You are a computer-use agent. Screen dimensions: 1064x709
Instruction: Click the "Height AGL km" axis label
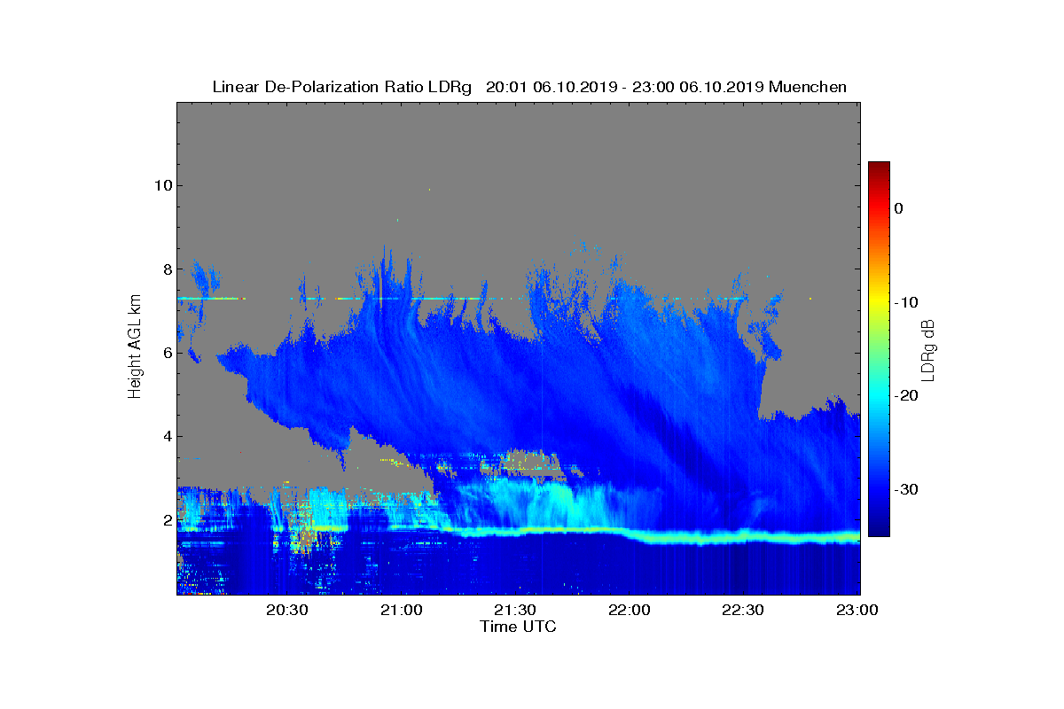[135, 347]
